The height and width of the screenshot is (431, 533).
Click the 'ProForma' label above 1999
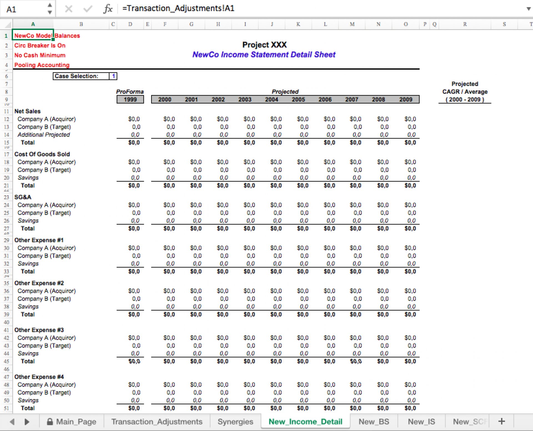coord(130,92)
